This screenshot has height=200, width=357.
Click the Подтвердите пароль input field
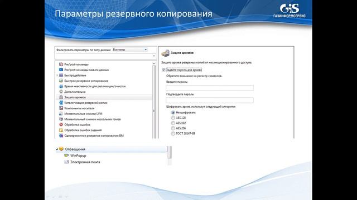[210, 100]
